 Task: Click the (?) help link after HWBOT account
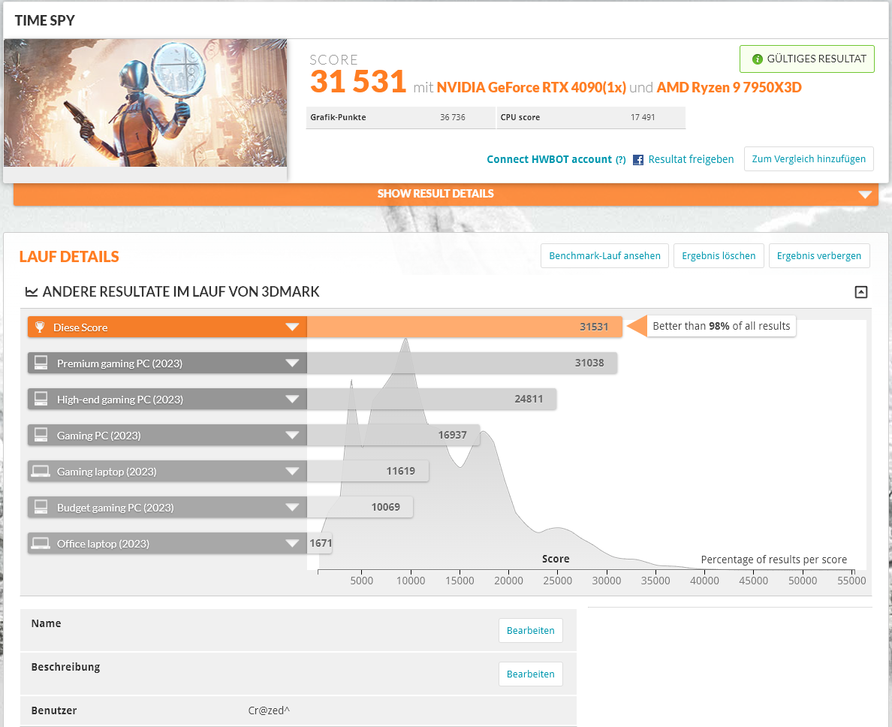tap(620, 160)
